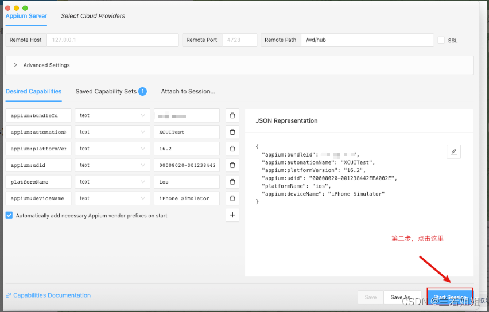Enable the SSL checkbox
This screenshot has height=312, width=489.
tap(441, 40)
